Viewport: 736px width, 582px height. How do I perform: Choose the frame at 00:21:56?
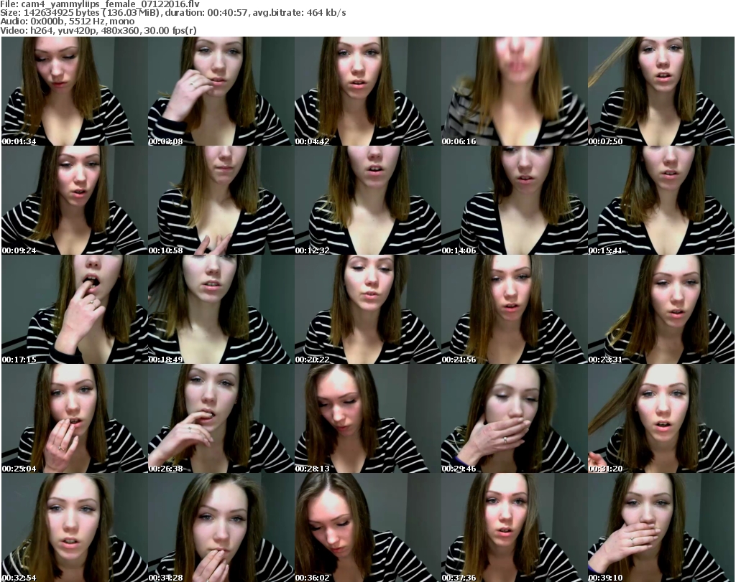[514, 309]
